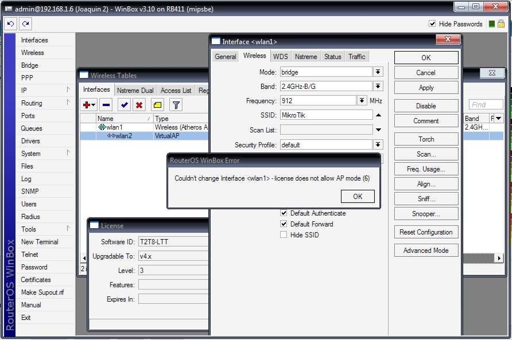Click the blue checkmark enable button

(x=124, y=105)
